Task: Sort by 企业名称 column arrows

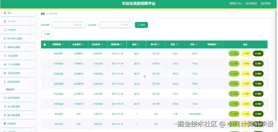Action: point(102,45)
